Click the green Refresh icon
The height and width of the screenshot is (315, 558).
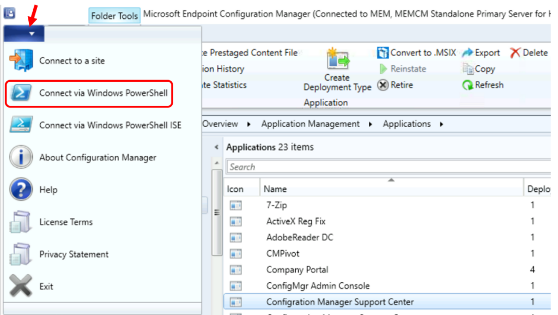point(468,85)
